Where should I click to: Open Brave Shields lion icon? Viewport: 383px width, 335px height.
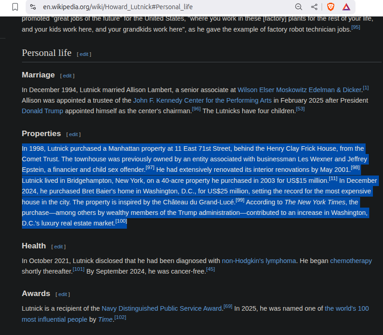tap(330, 7)
